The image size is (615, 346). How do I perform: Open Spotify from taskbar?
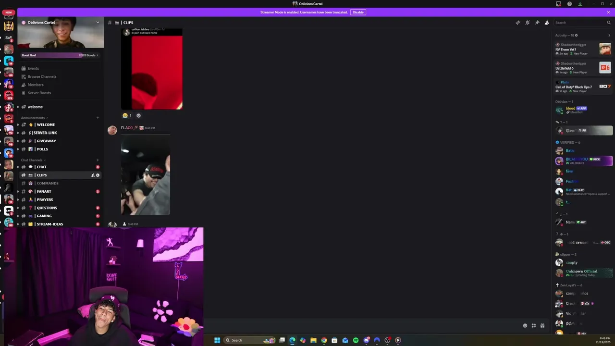pyautogui.click(x=356, y=340)
